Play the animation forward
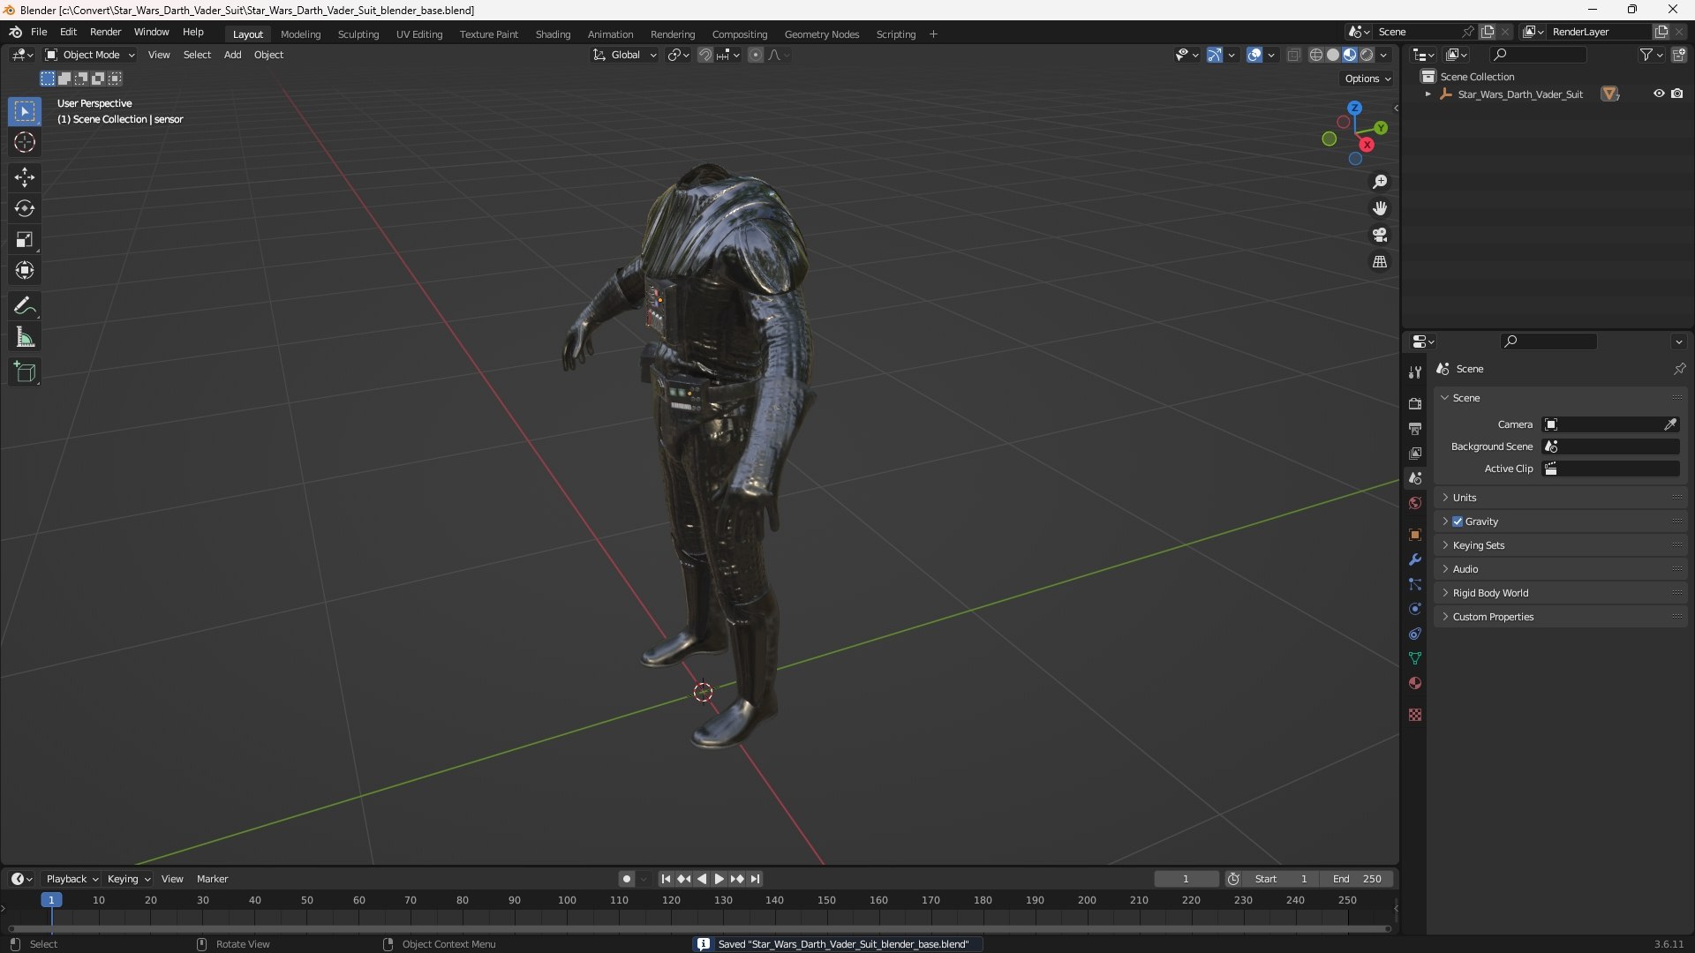1695x953 pixels. point(719,879)
